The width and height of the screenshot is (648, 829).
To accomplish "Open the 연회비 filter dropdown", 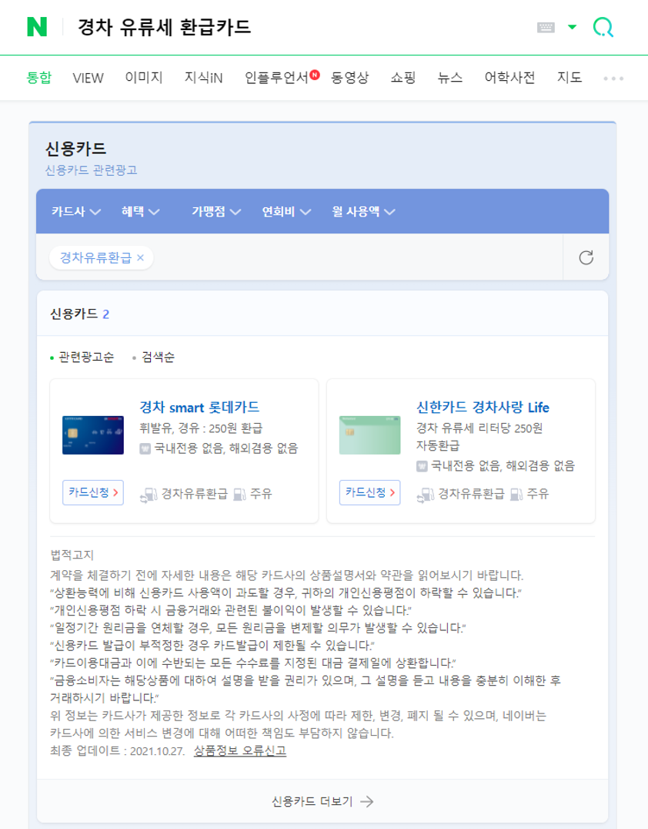I will tap(286, 211).
